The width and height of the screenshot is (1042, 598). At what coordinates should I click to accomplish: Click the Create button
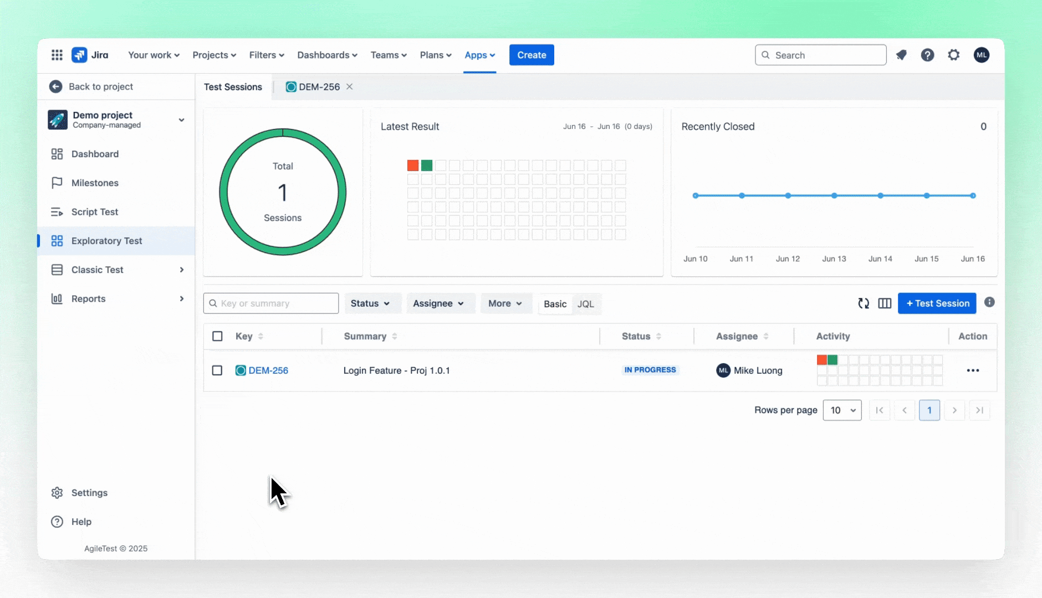pos(530,55)
